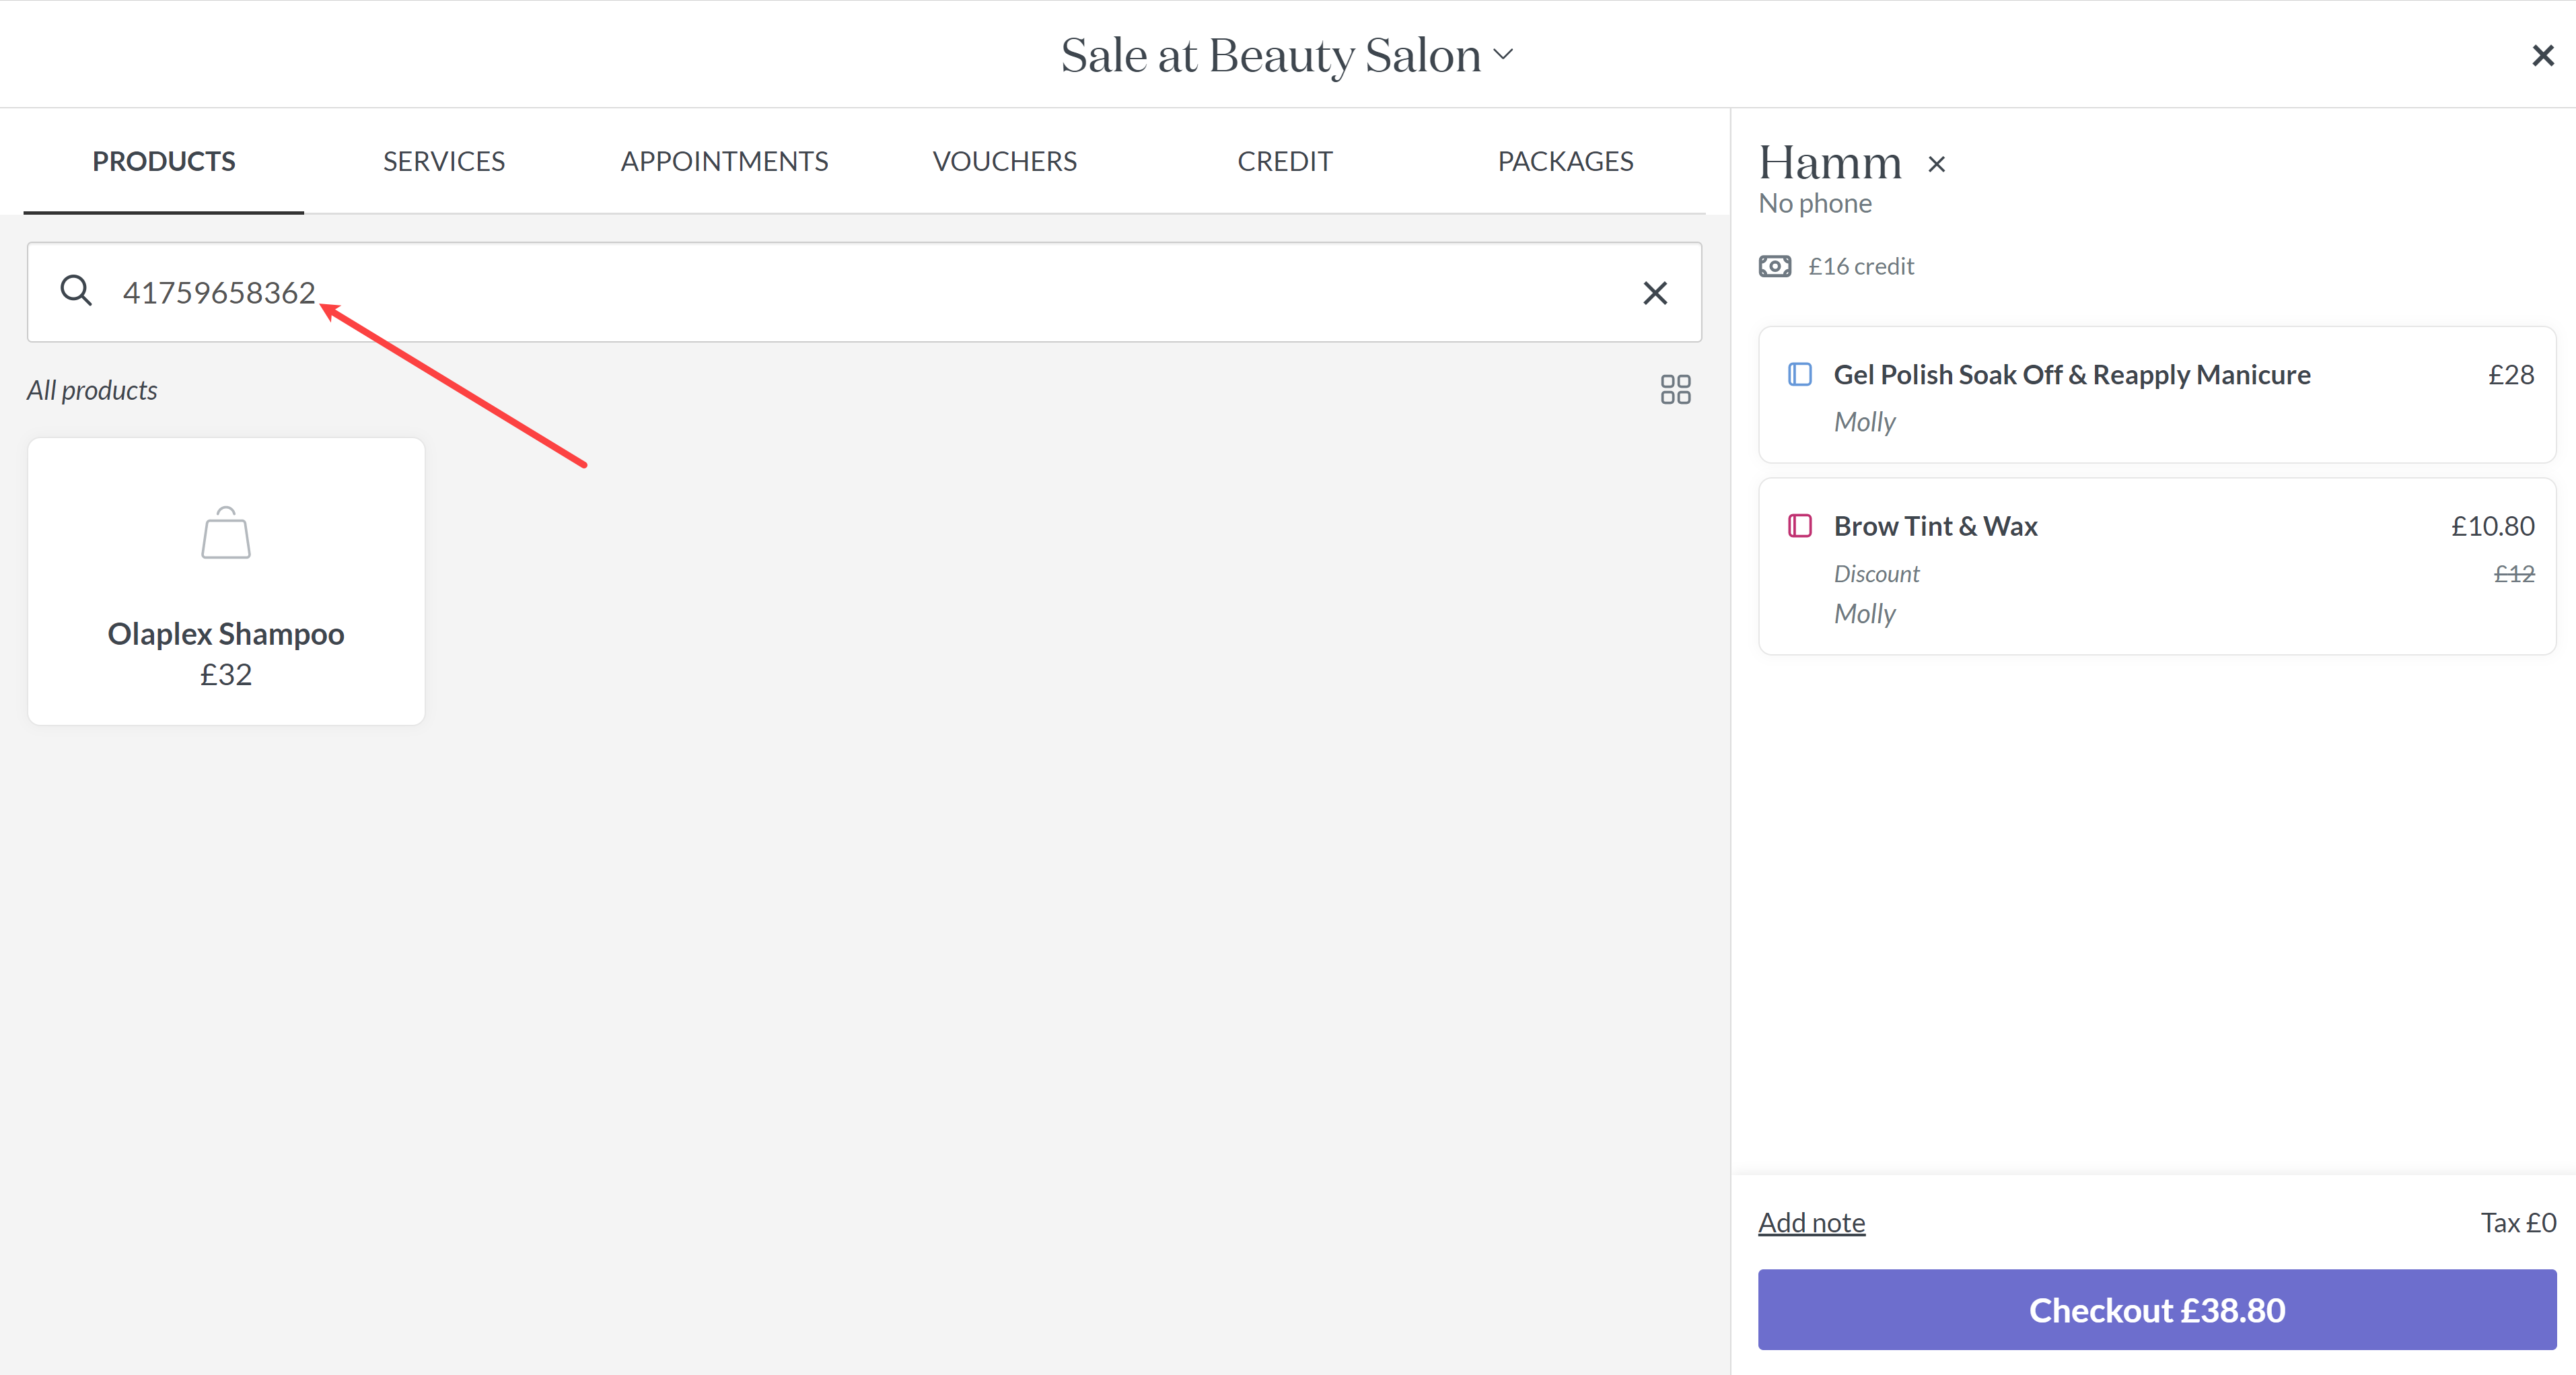Open the Appointments tab
Image resolution: width=2576 pixels, height=1375 pixels.
724,161
